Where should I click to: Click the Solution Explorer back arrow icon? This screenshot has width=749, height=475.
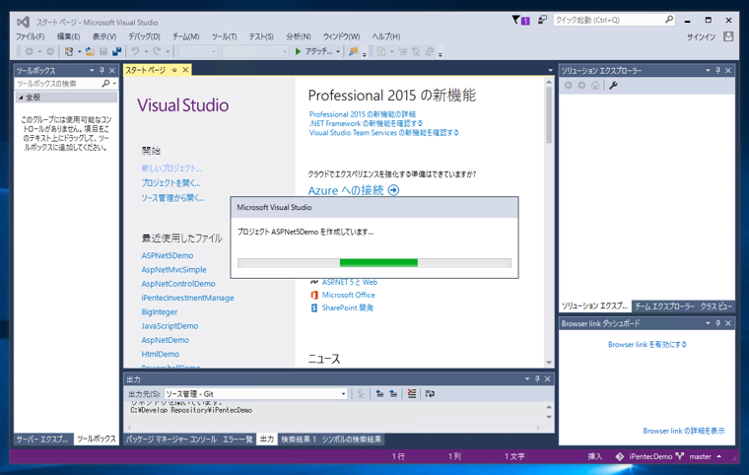[569, 85]
